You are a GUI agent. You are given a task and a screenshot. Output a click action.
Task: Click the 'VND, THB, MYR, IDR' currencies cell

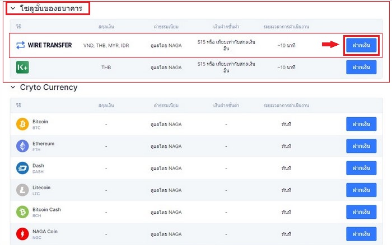(106, 46)
